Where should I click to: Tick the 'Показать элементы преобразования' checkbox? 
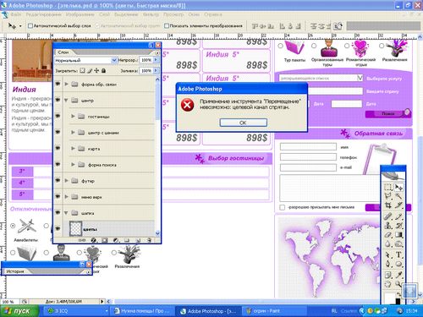[x=167, y=25]
